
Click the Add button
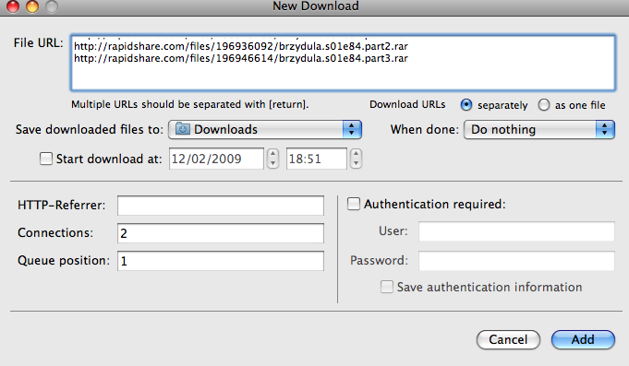(583, 339)
